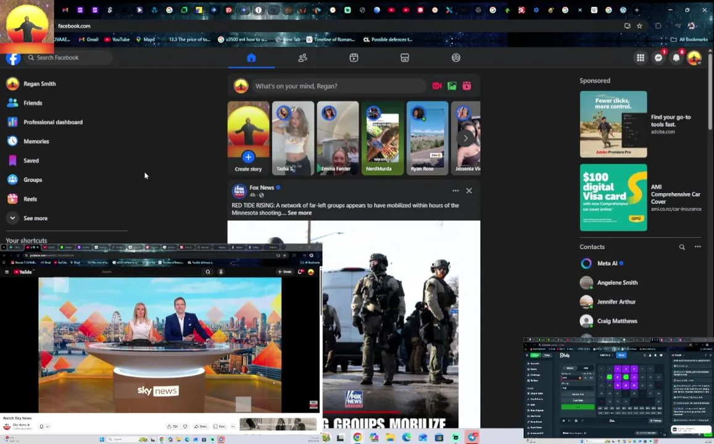Open YouTube bookmark in bookmarks bar
714x444 pixels.
(117, 39)
